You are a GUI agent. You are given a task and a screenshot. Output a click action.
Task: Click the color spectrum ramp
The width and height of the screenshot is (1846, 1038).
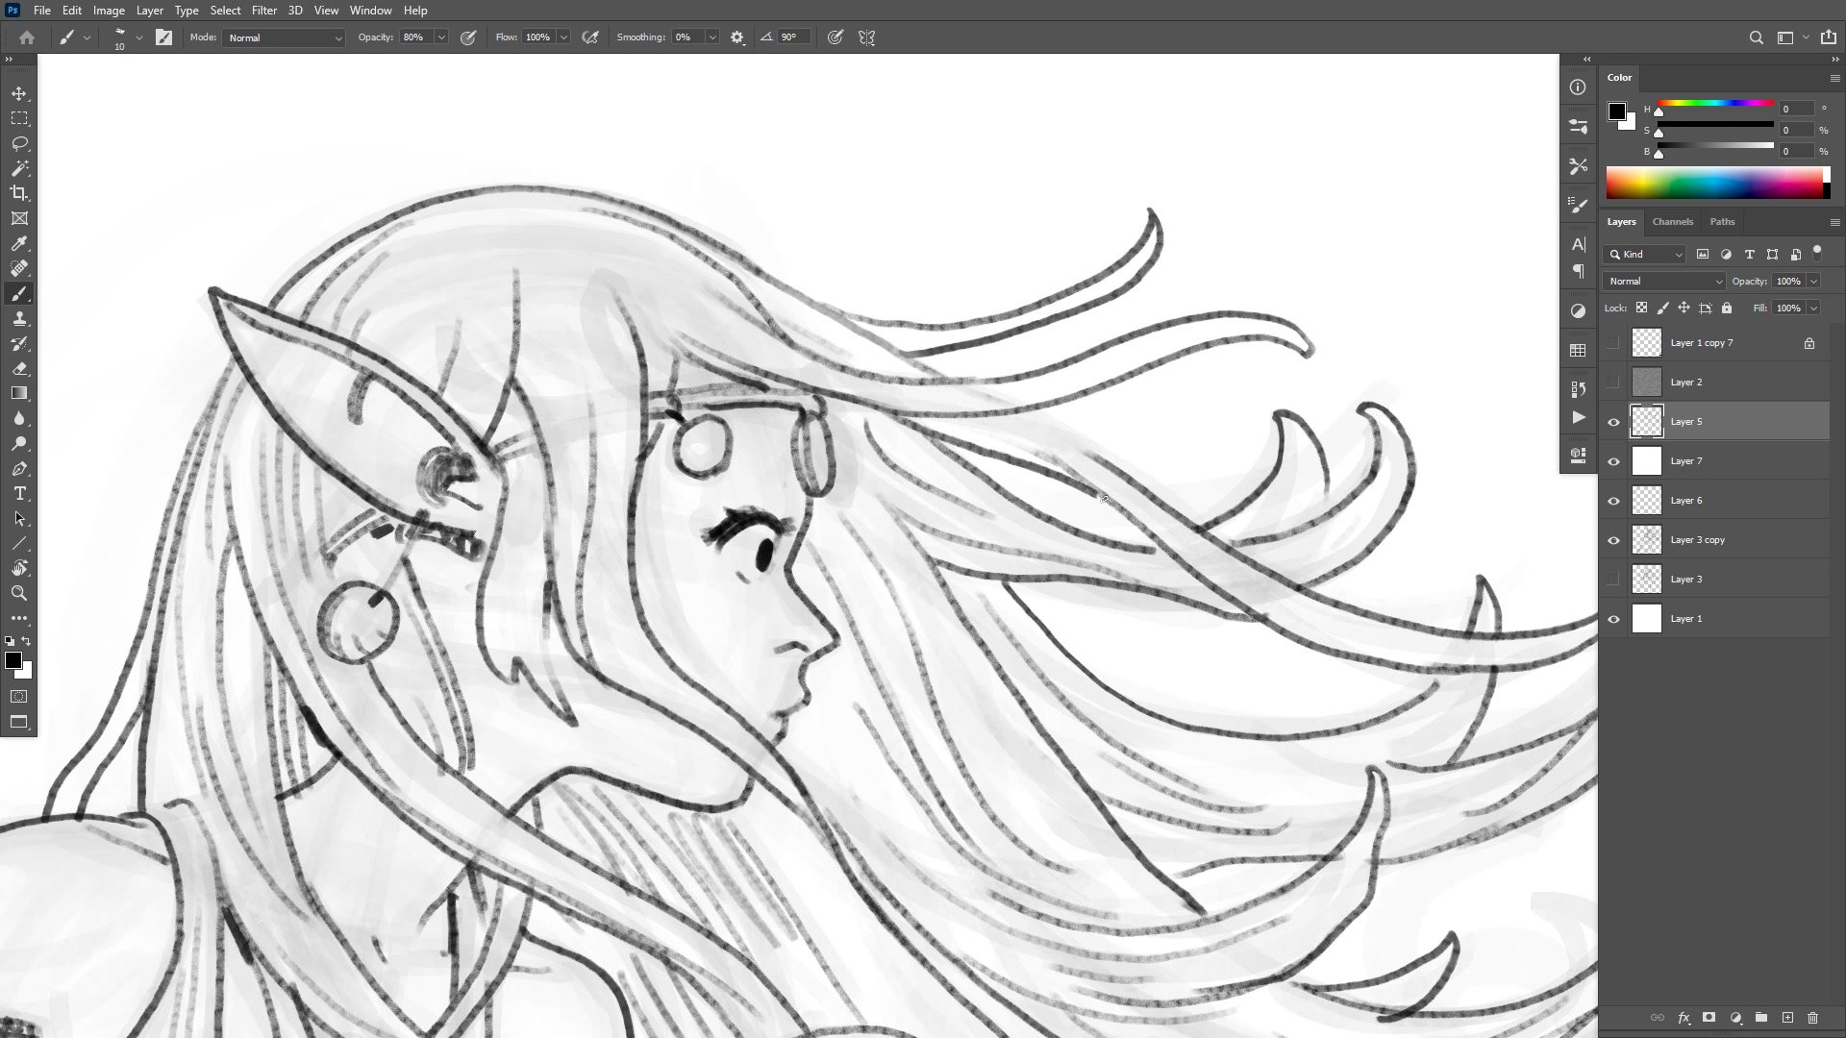pos(1716,183)
